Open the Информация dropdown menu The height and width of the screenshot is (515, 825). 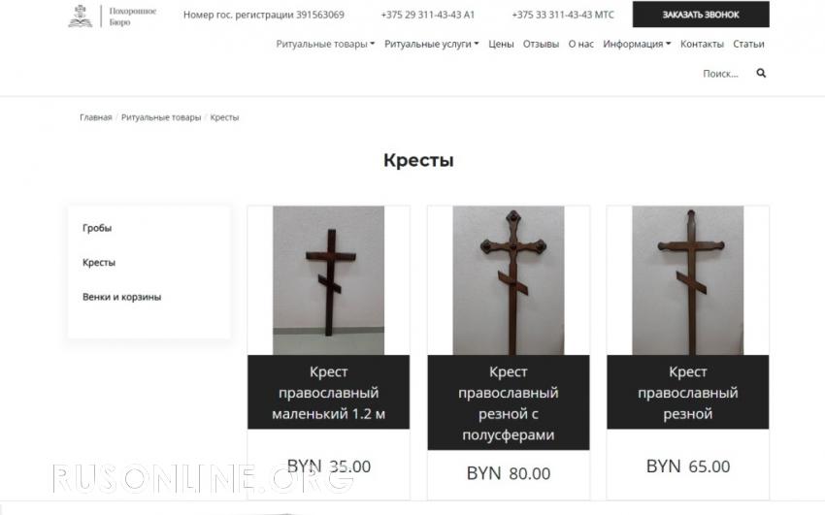tap(637, 45)
